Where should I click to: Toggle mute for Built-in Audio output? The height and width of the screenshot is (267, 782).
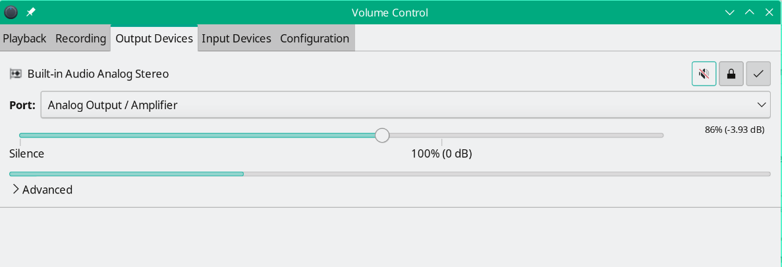tap(704, 74)
